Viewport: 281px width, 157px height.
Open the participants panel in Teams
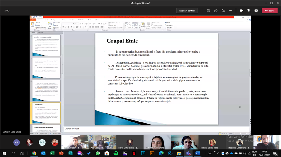point(208,11)
